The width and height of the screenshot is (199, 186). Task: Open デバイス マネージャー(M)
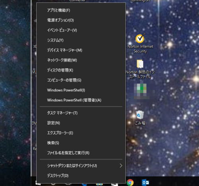click(x=81, y=50)
